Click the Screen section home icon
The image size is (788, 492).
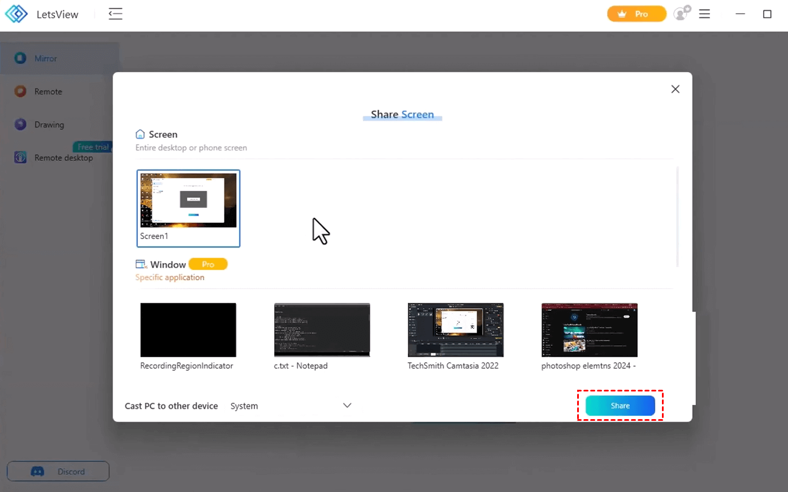point(140,134)
